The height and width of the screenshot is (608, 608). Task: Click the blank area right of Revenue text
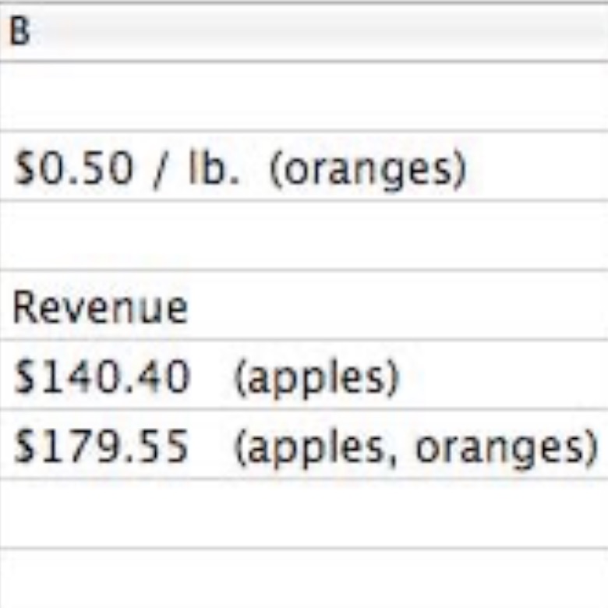coord(398,305)
